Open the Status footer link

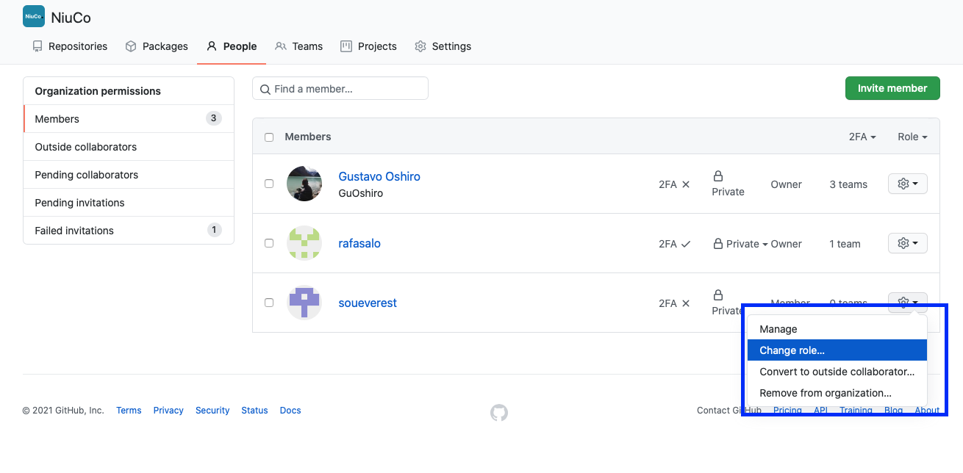point(254,411)
